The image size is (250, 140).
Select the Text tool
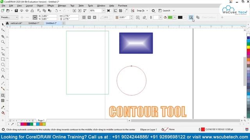(3, 77)
